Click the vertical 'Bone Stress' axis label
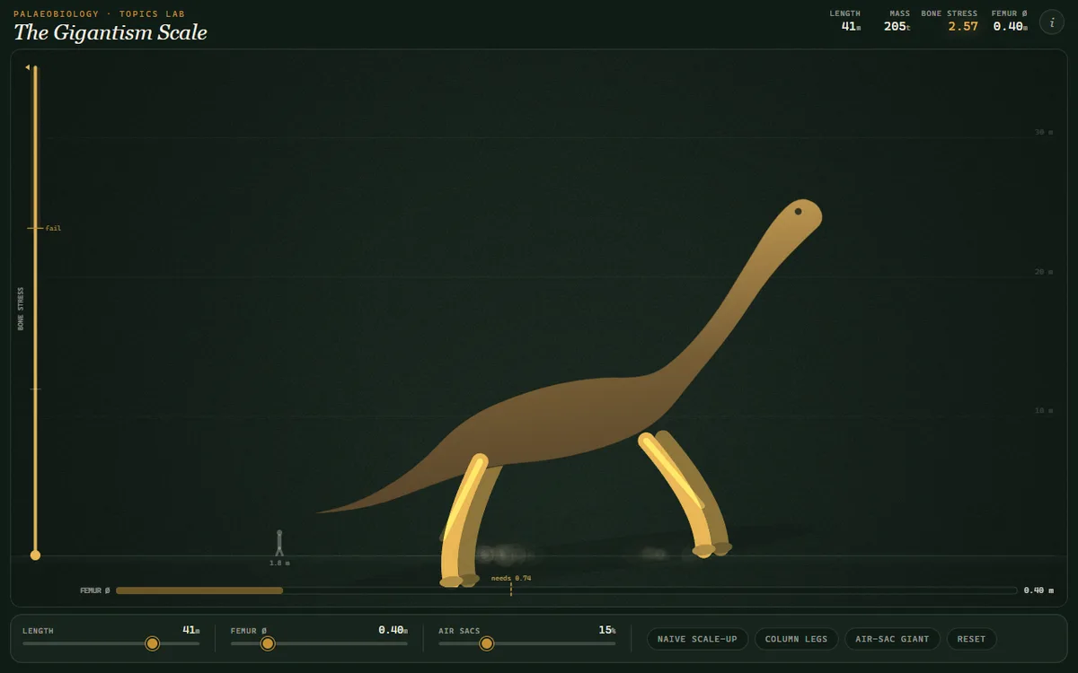 (x=21, y=310)
